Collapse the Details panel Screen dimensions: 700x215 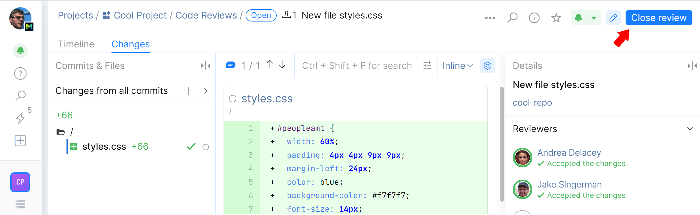[692, 66]
